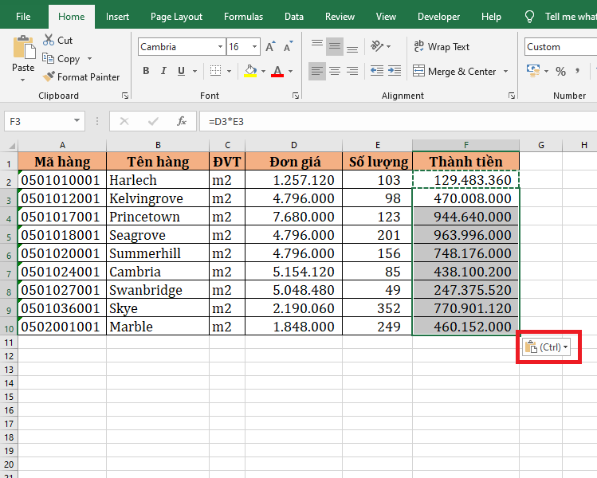Open the Page Layout tab
597x478 pixels.
coord(176,17)
